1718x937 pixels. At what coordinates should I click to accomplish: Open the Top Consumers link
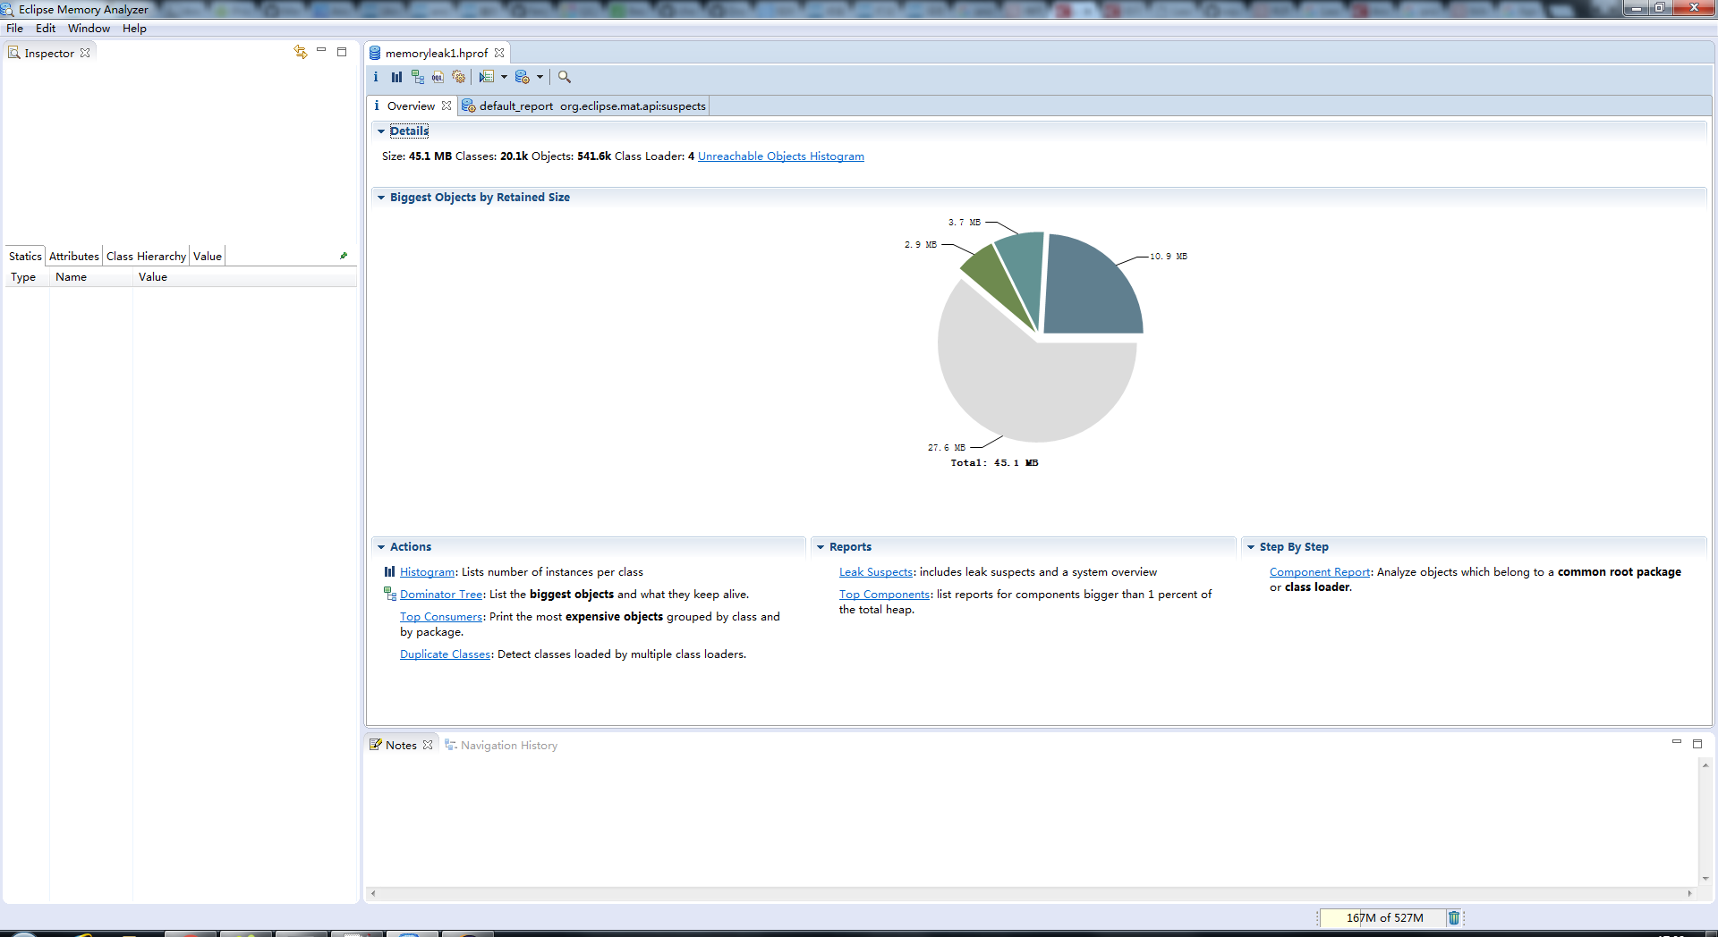coord(441,617)
